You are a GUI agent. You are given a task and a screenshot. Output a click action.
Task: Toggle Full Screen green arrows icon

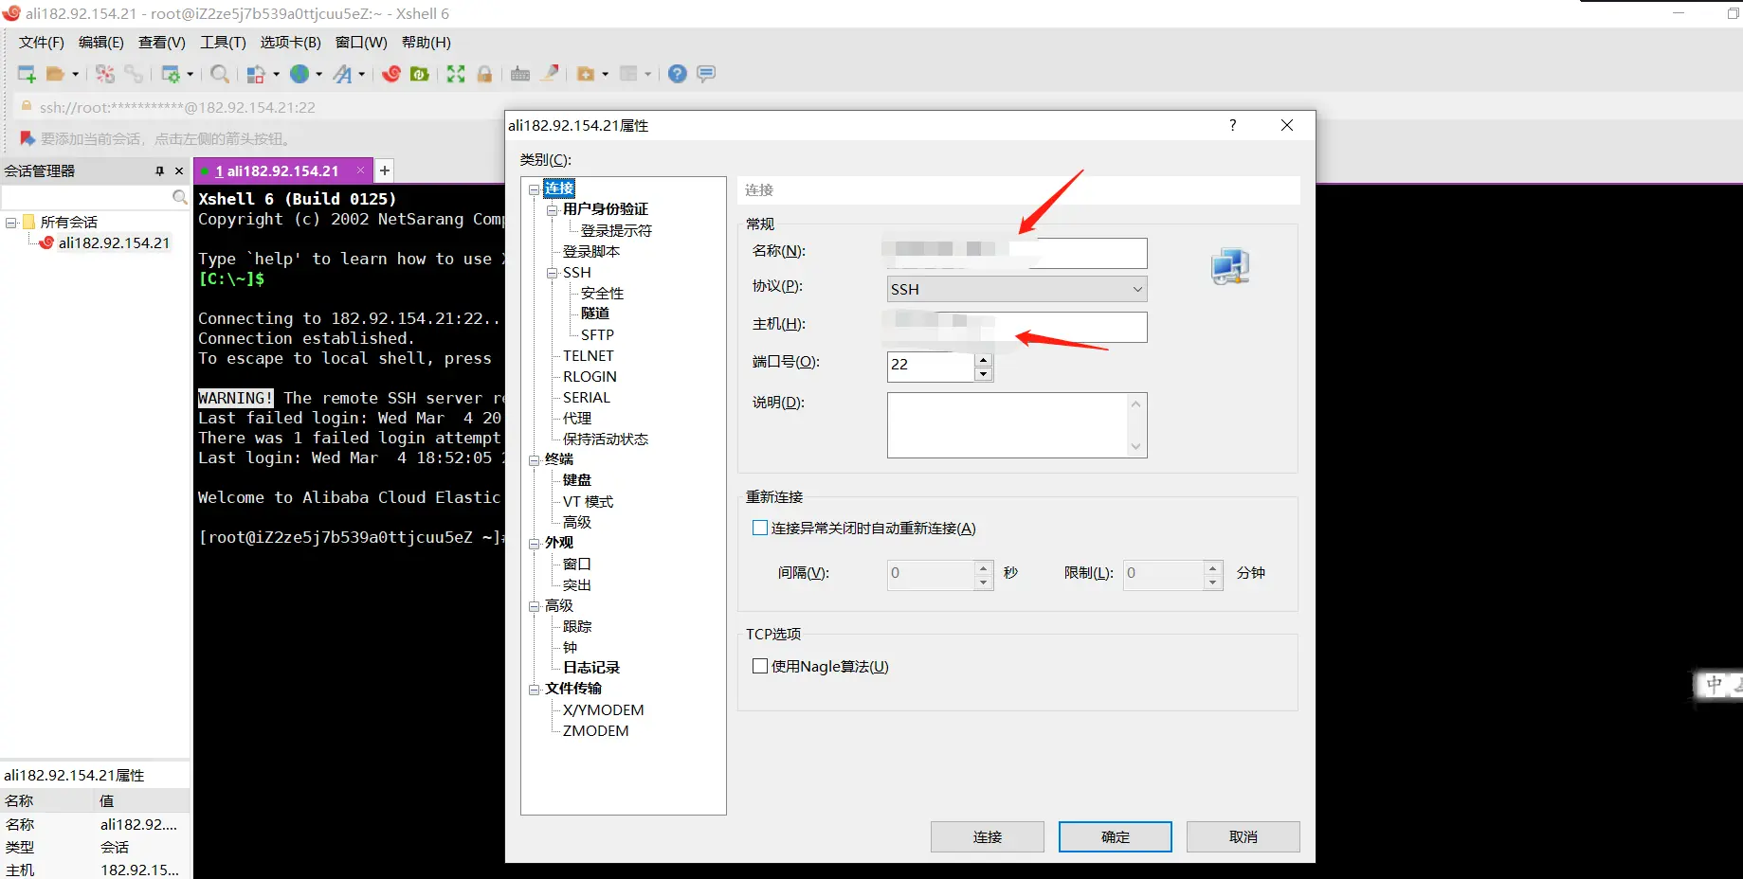456,74
